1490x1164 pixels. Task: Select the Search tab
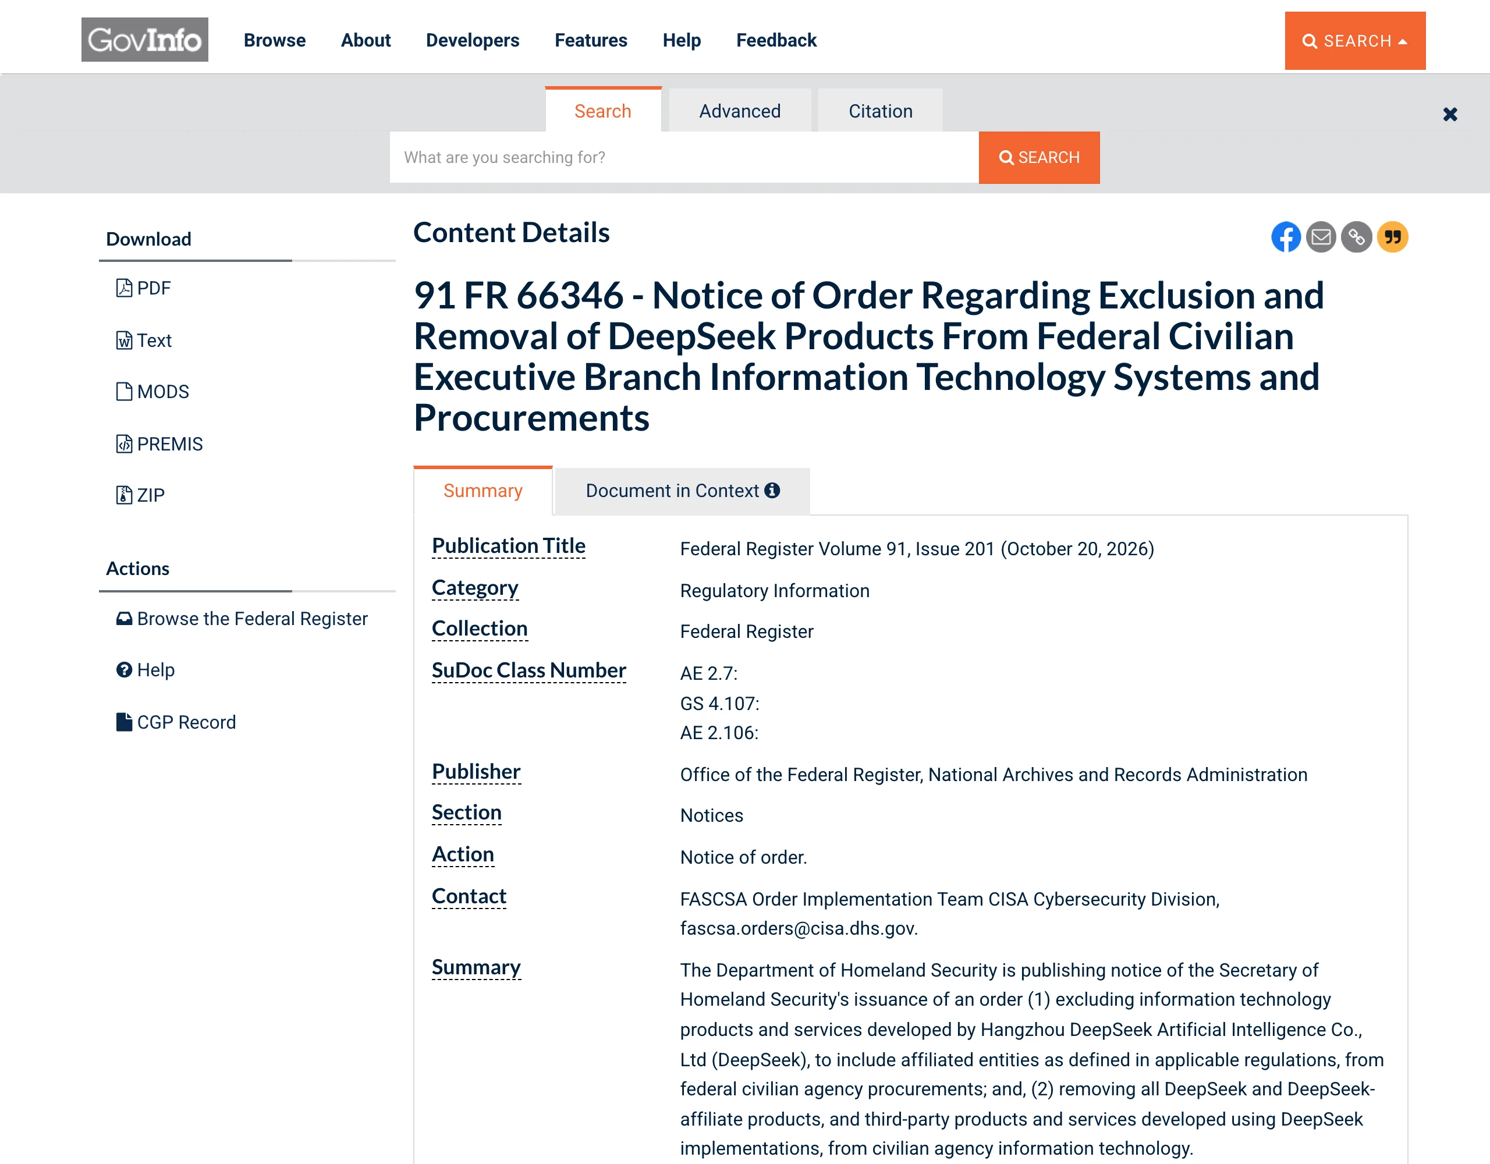[x=603, y=111]
